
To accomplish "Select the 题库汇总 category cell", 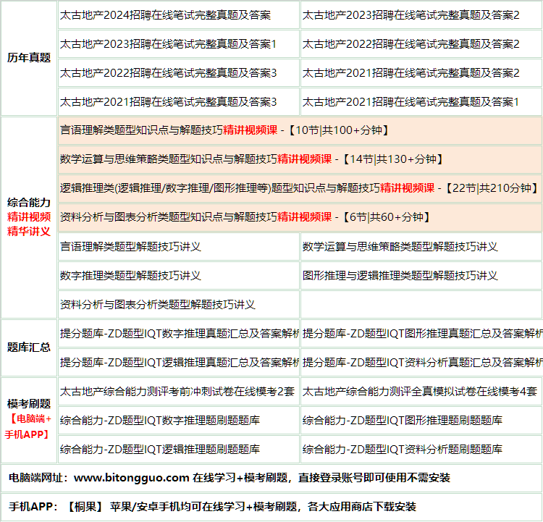I will [x=29, y=348].
